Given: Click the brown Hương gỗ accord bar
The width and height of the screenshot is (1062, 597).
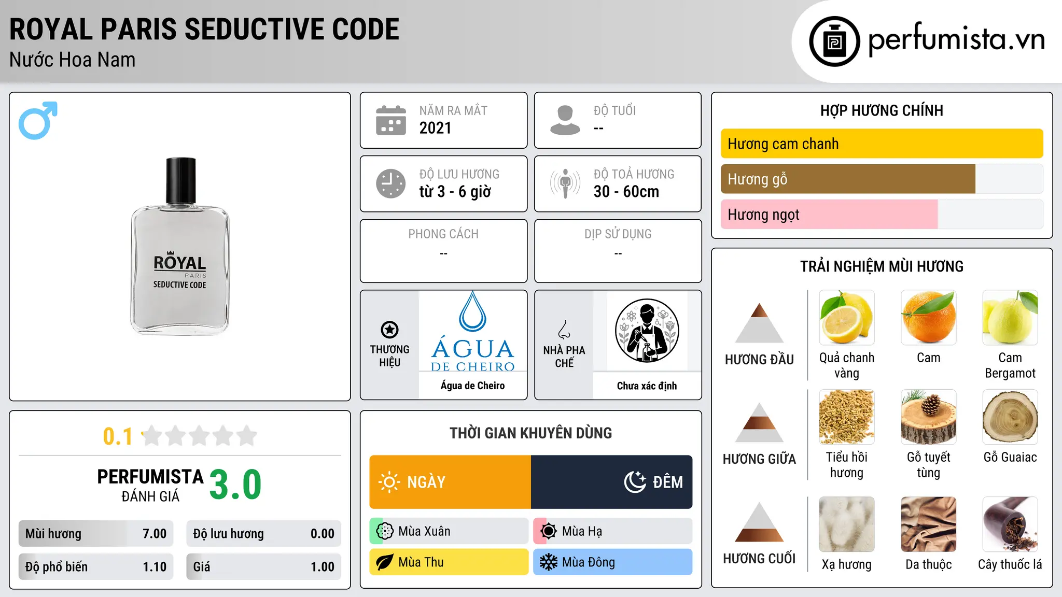Looking at the screenshot, I should click(848, 179).
